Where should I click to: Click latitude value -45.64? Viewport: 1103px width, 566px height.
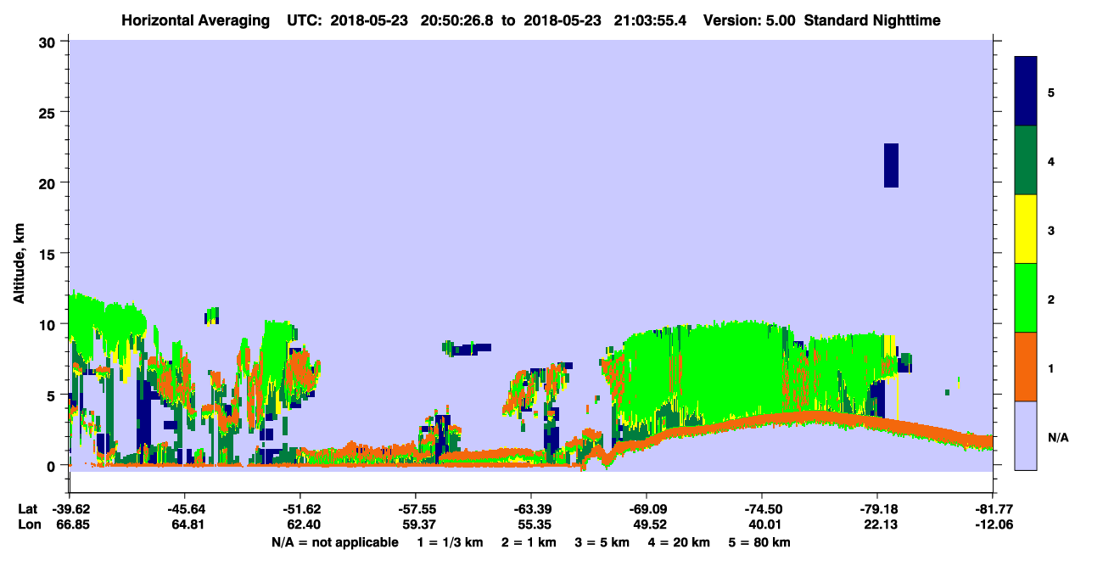[184, 509]
